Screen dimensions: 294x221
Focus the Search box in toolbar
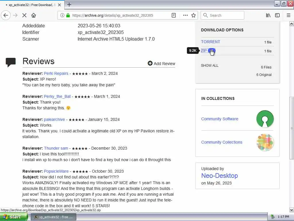(223, 16)
